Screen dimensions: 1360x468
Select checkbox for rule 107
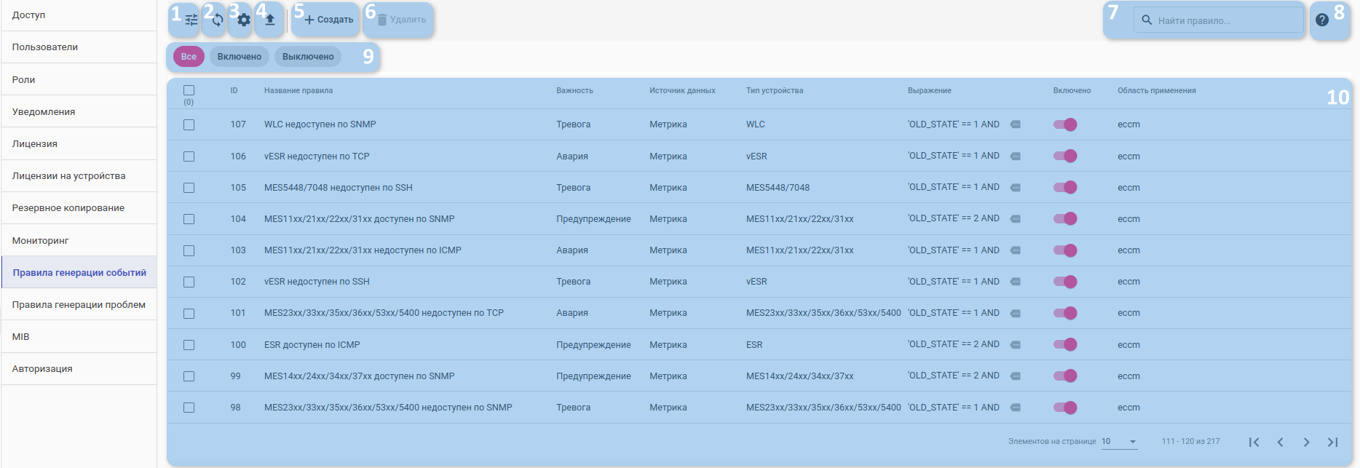189,124
